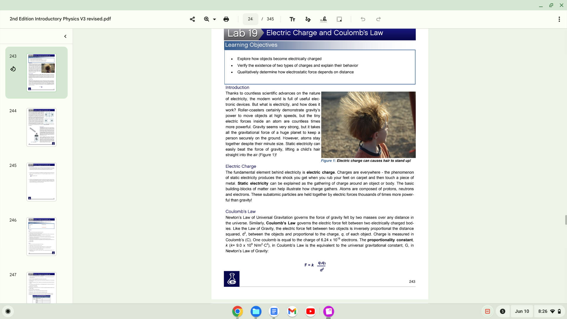This screenshot has width=567, height=319.
Task: Click the share icon in toolbar
Action: coord(192,19)
